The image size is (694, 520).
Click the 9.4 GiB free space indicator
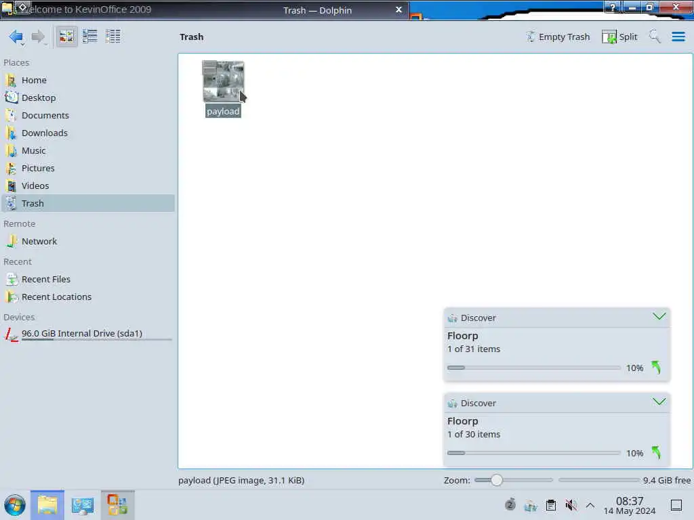pyautogui.click(x=667, y=480)
